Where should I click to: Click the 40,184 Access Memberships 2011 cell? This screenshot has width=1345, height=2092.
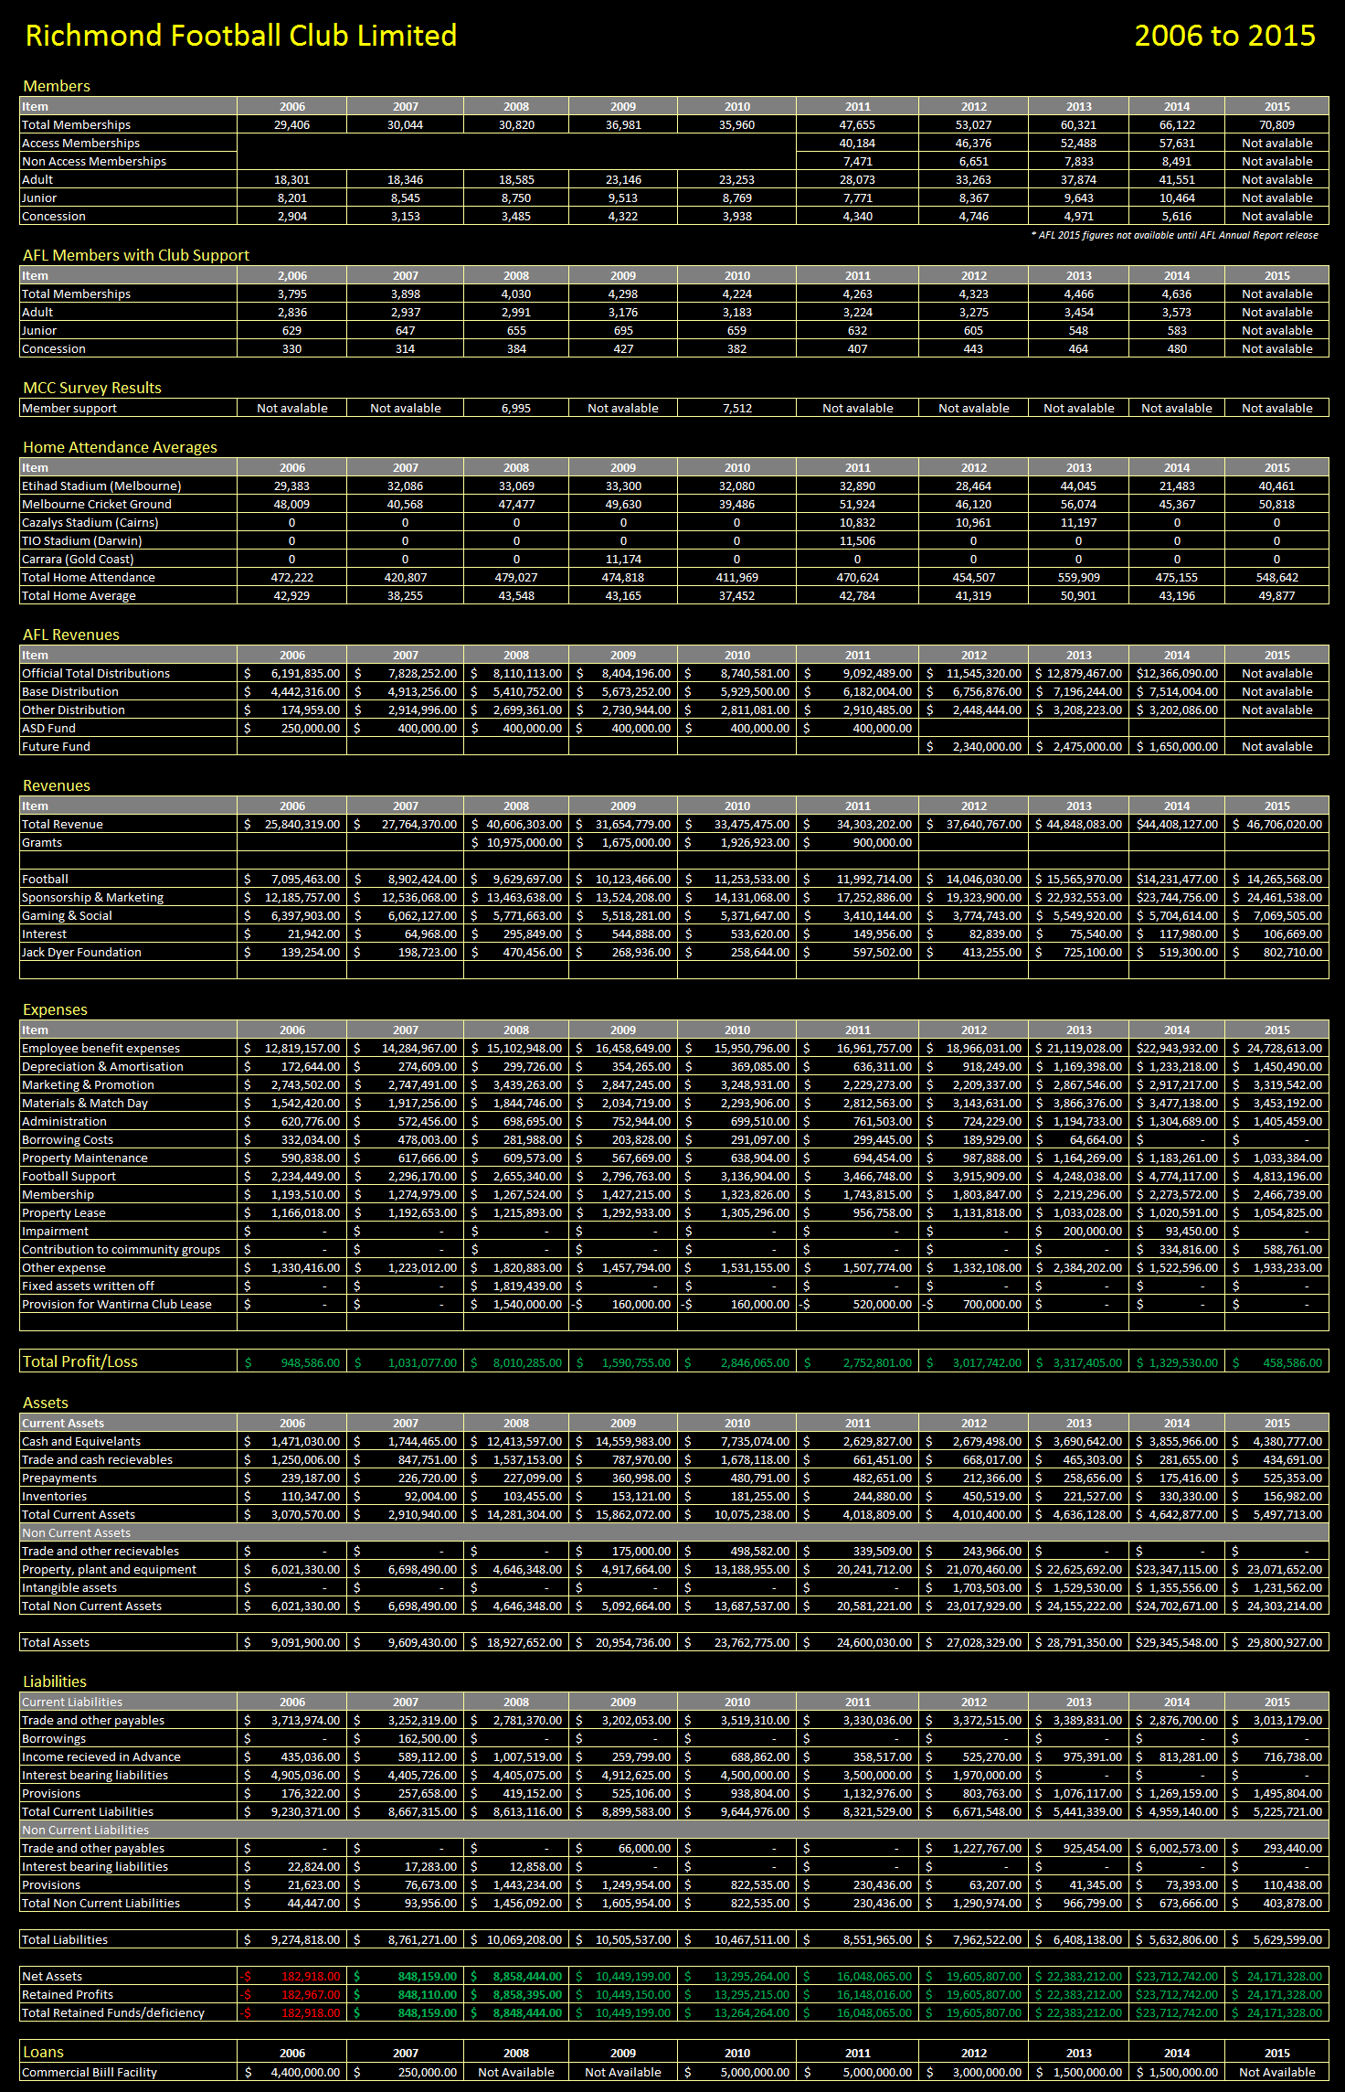[x=857, y=143]
